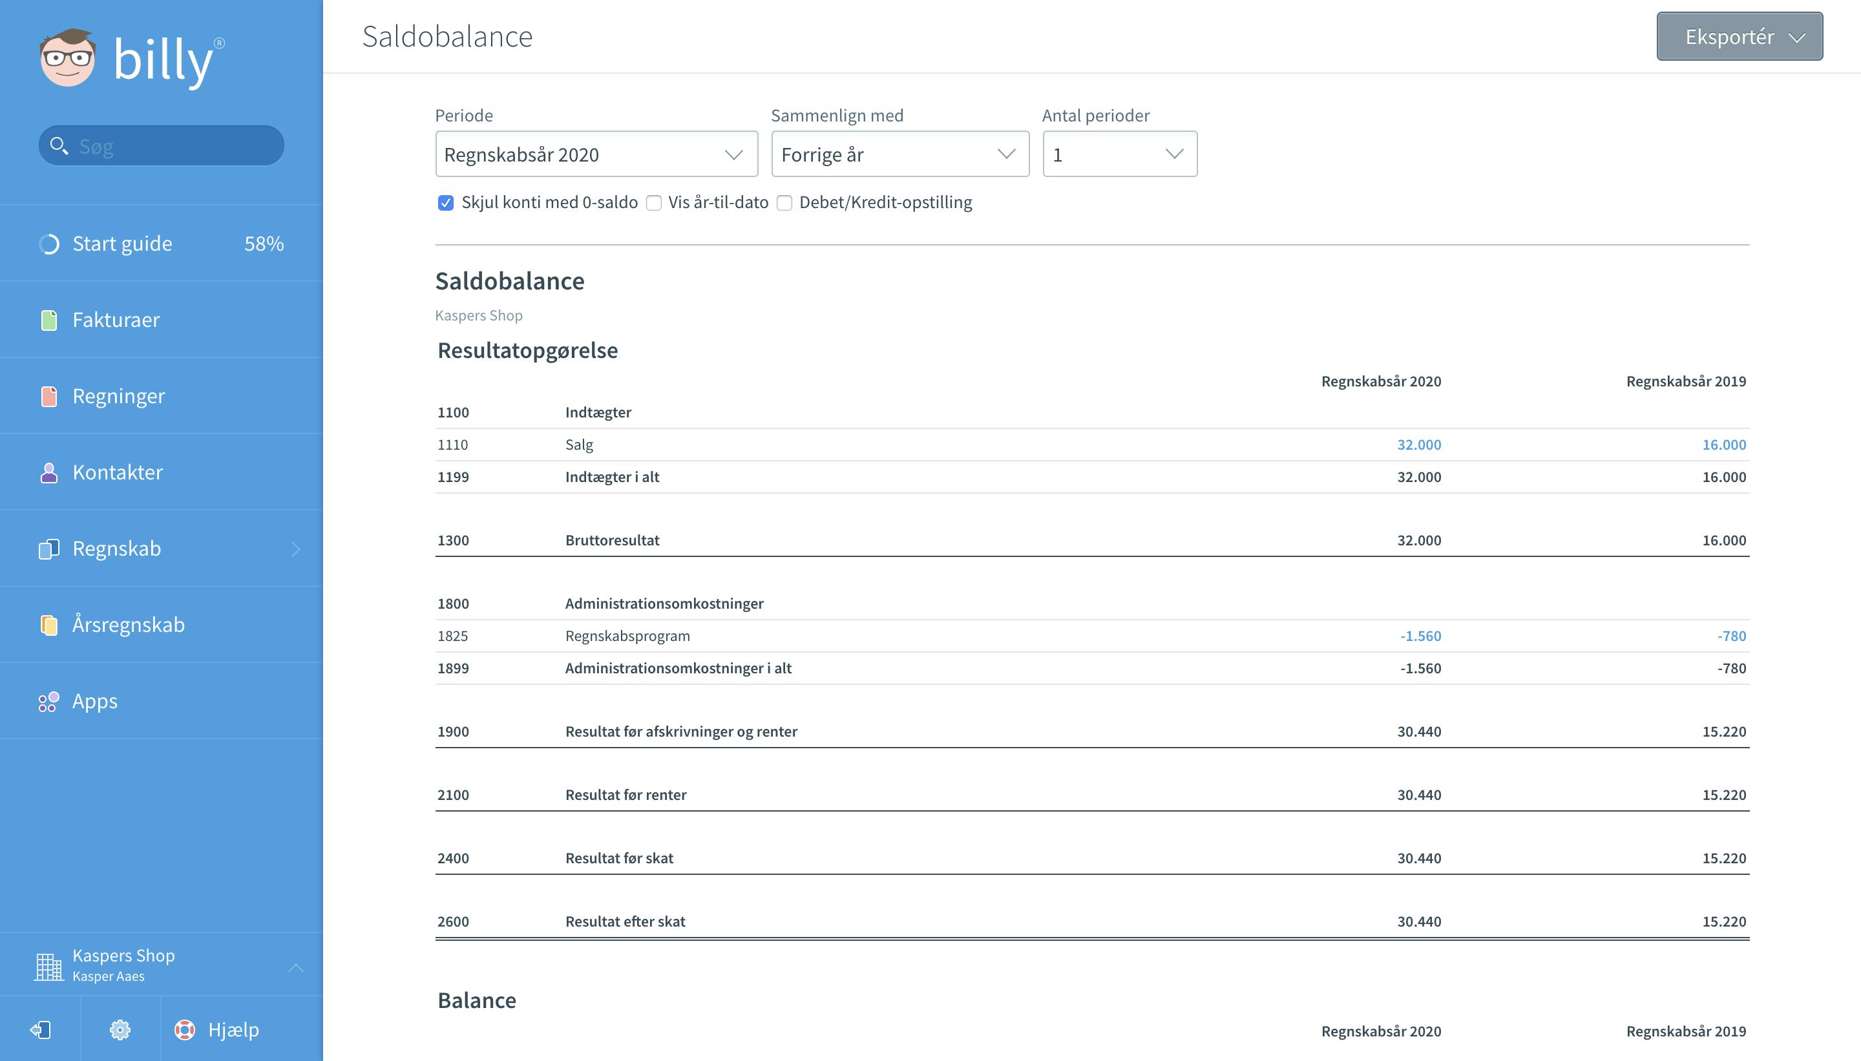Open the Eksportér dropdown button
This screenshot has width=1861, height=1061.
coord(1740,36)
